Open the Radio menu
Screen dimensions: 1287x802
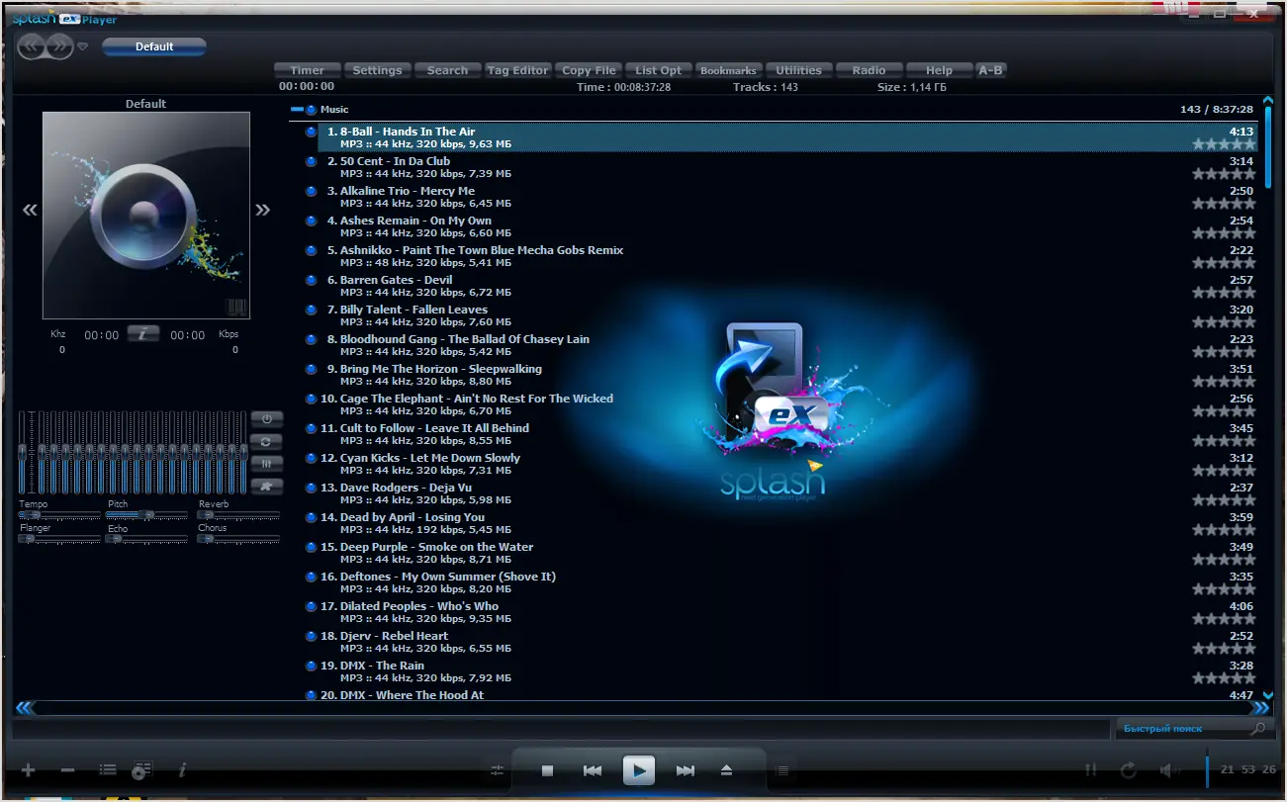[869, 70]
